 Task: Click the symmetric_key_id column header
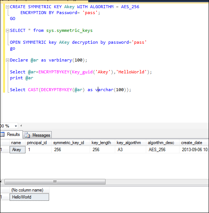[x=71, y=143]
